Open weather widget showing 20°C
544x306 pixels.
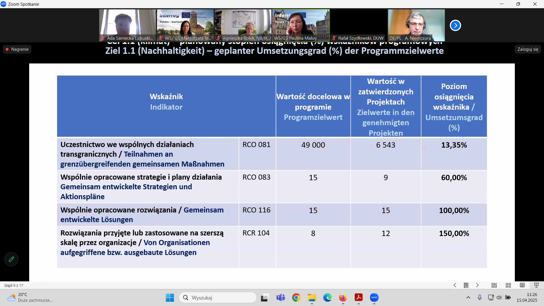point(30,297)
